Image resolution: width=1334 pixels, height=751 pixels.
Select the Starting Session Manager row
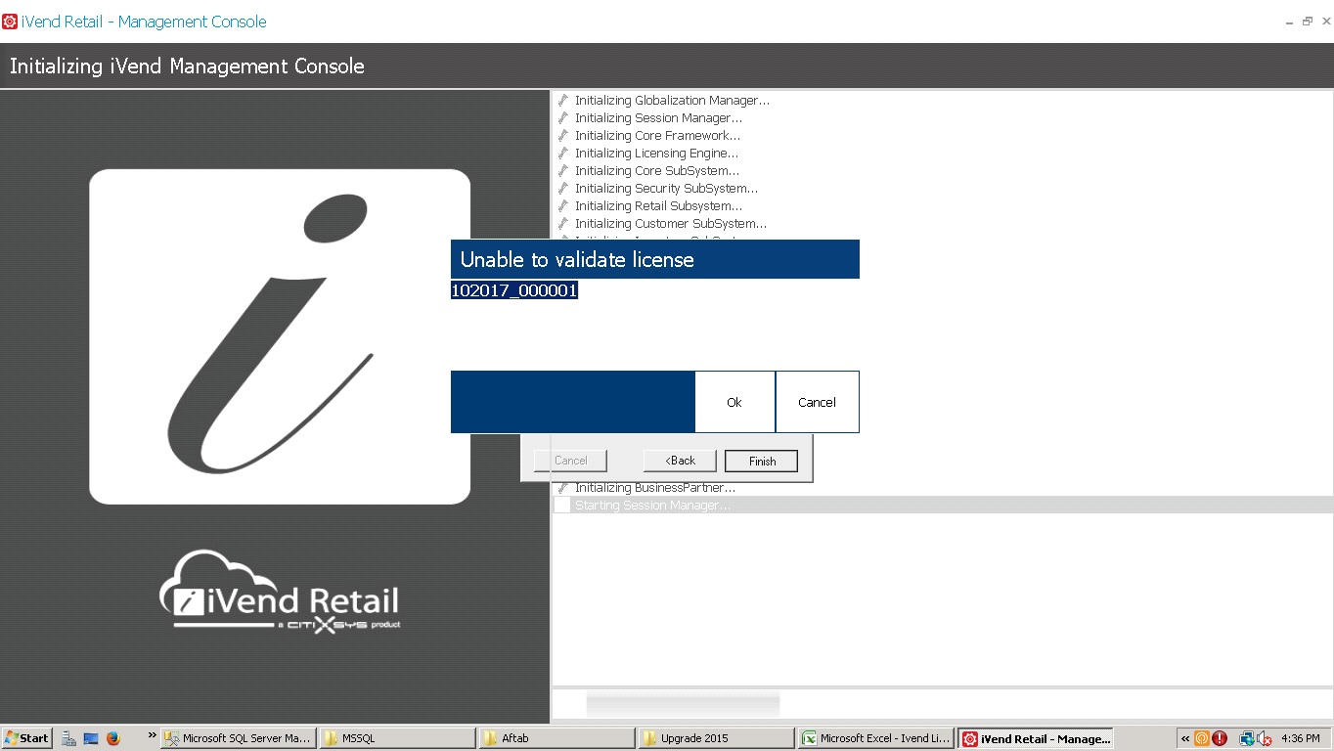(943, 506)
